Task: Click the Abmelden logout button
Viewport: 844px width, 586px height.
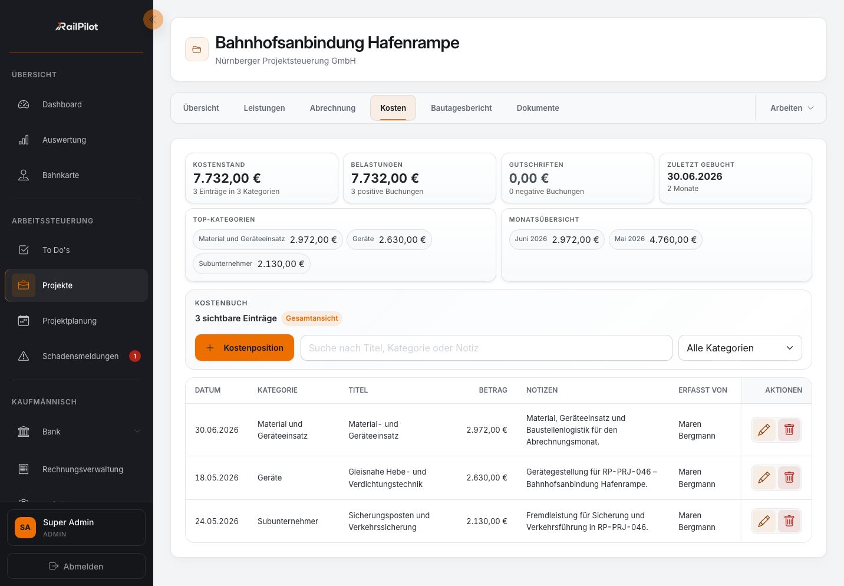Action: tap(76, 566)
